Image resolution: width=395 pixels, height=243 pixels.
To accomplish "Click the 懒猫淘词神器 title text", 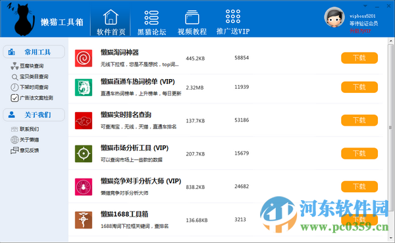I will tap(120, 53).
